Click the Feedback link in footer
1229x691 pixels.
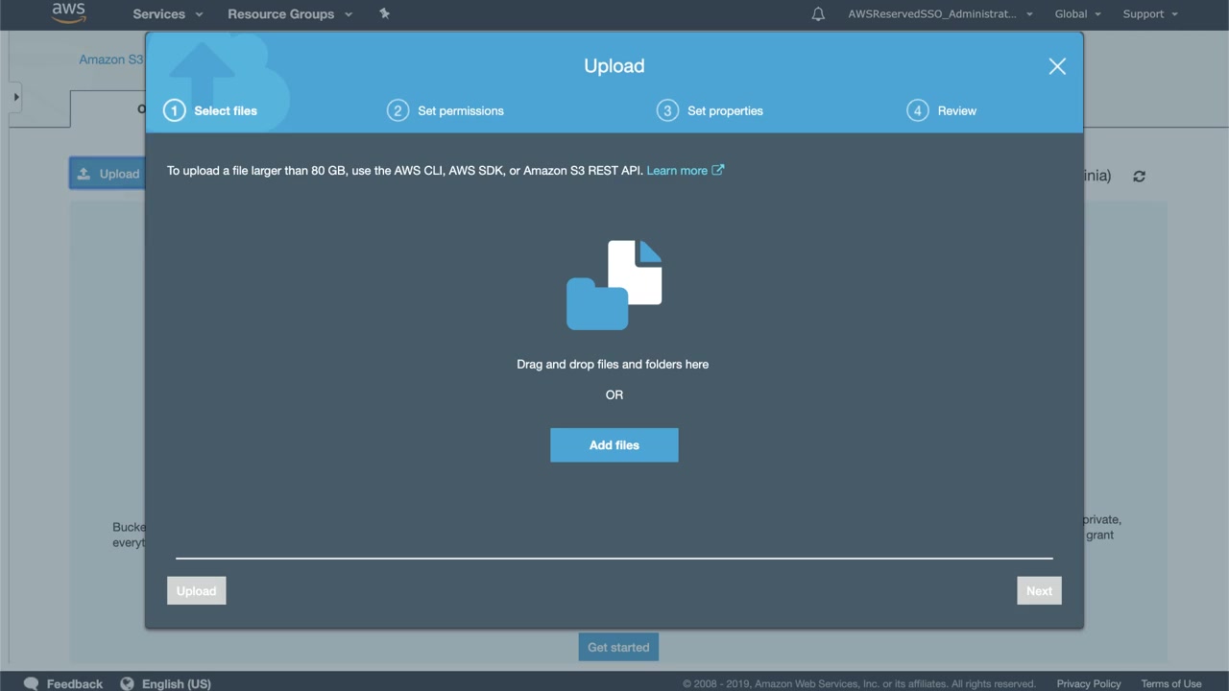pyautogui.click(x=75, y=683)
